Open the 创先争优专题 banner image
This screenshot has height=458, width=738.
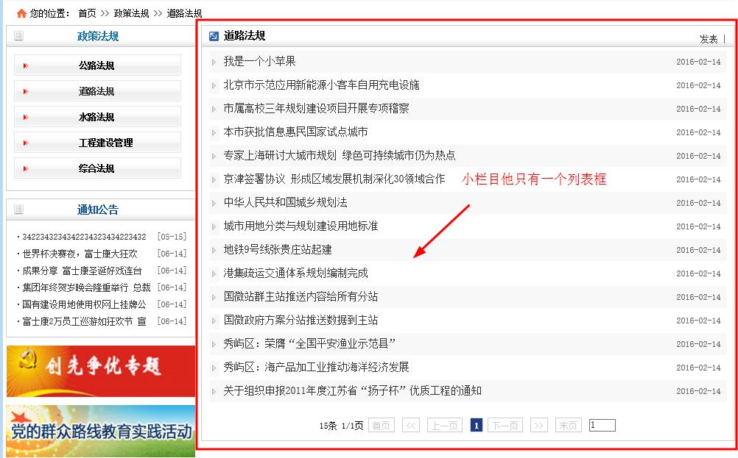(100, 371)
